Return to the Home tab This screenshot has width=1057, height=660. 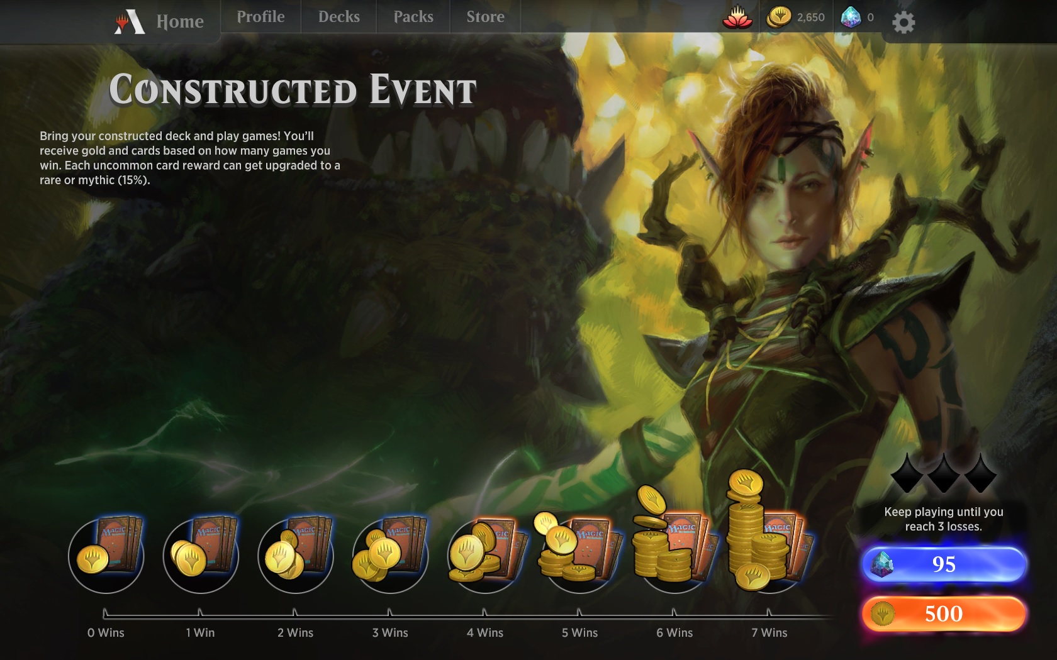[x=180, y=22]
